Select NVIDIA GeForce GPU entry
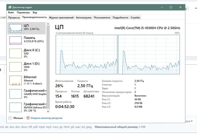 [15, 107]
